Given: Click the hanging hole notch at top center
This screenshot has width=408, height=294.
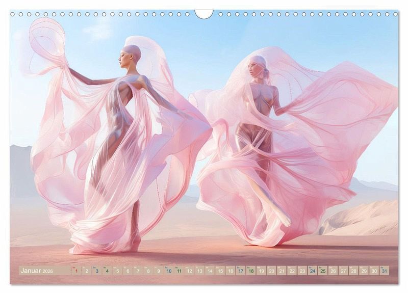Looking at the screenshot, I should pos(204,13).
